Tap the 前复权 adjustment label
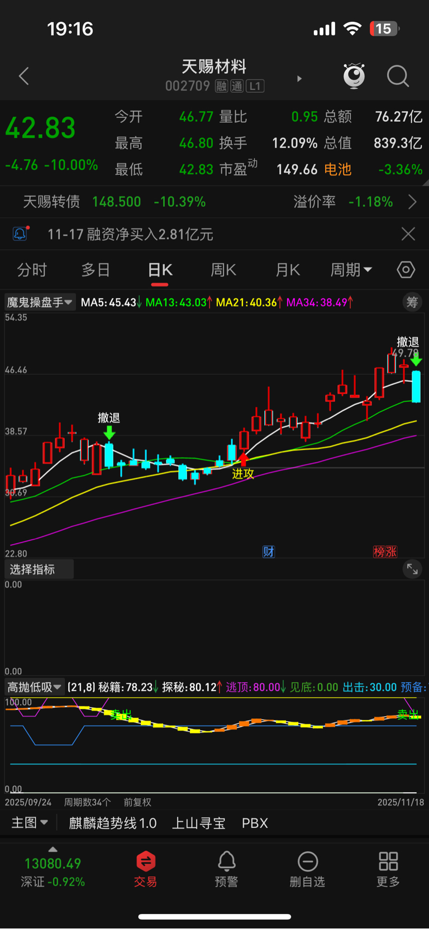Screen dimensions: 429x929 click(137, 802)
